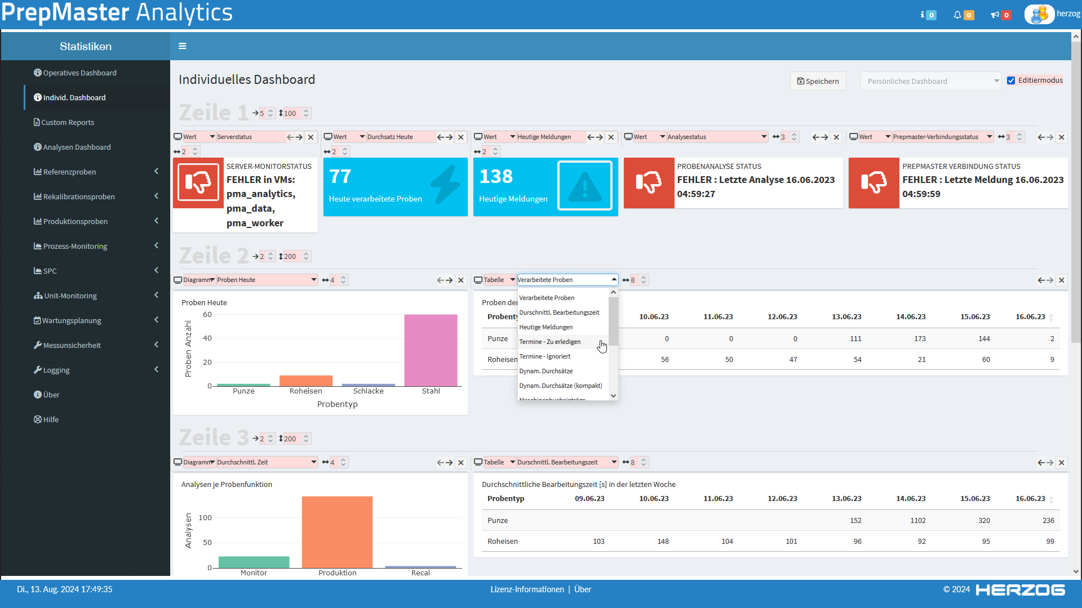Open Analysen Dashboard in sidebar
This screenshot has height=608, width=1082.
72,147
